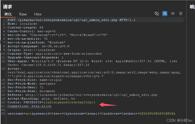Click the Origin: http://localhost line
The height and width of the screenshot is (124, 195).
tap(31, 50)
